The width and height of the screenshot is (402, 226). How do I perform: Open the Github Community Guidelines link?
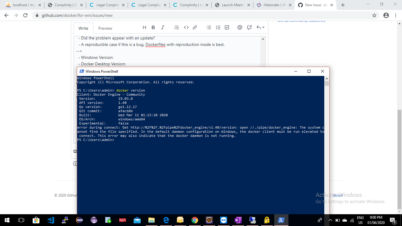pyautogui.click(x=301, y=21)
